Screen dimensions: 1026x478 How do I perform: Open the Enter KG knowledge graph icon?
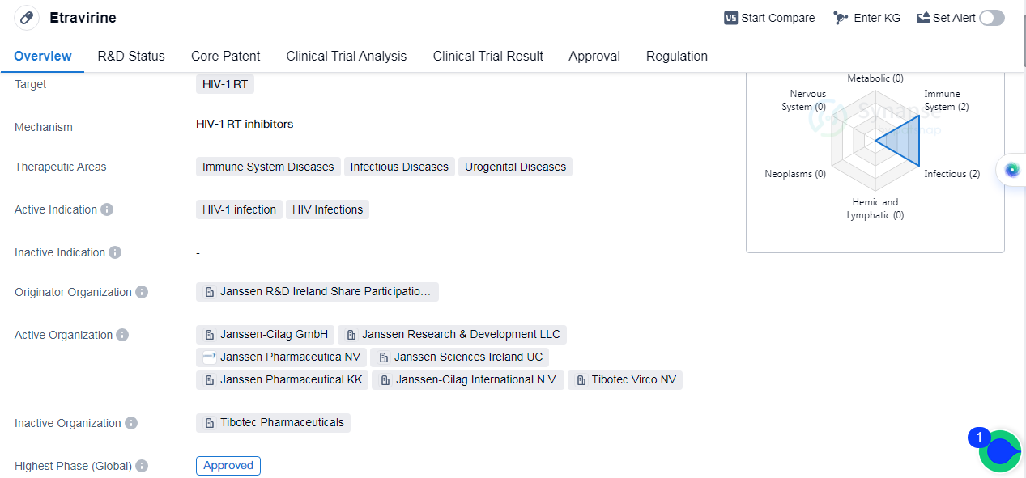(x=841, y=18)
